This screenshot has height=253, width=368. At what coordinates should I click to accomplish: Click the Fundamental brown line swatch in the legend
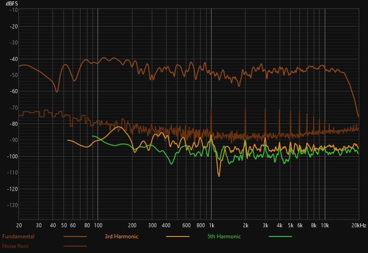tap(75, 236)
